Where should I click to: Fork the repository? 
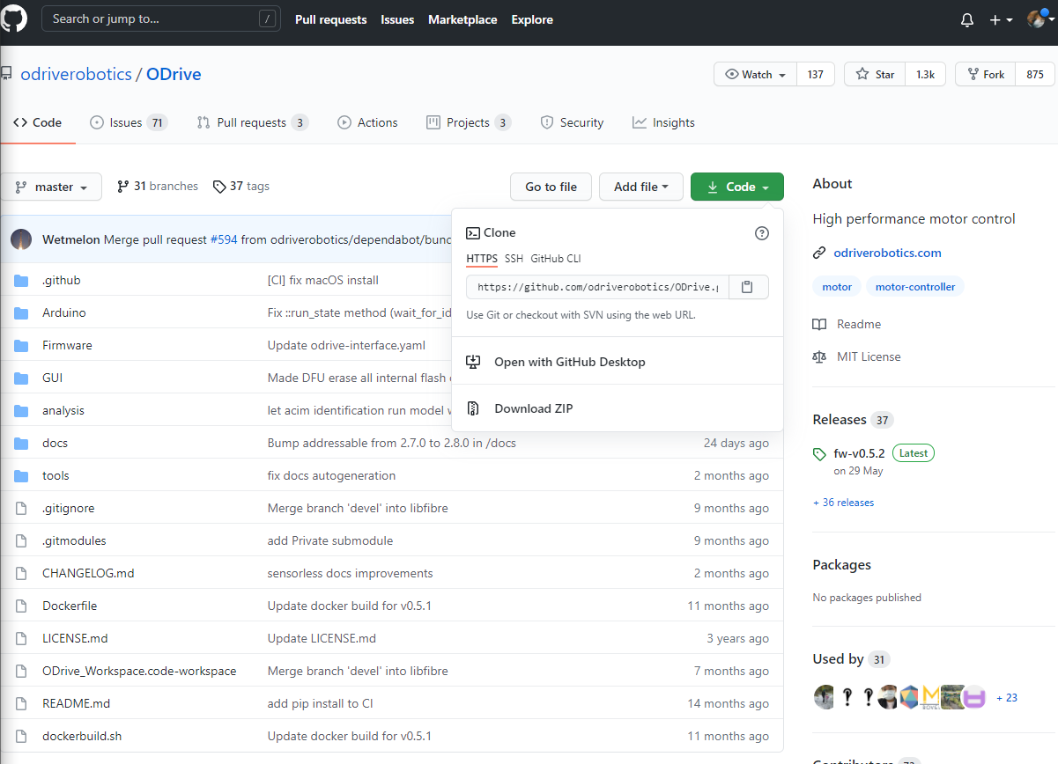coord(986,75)
